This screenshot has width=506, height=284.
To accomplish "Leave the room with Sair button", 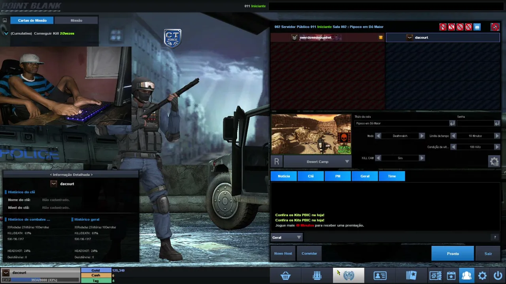I will pos(488,254).
